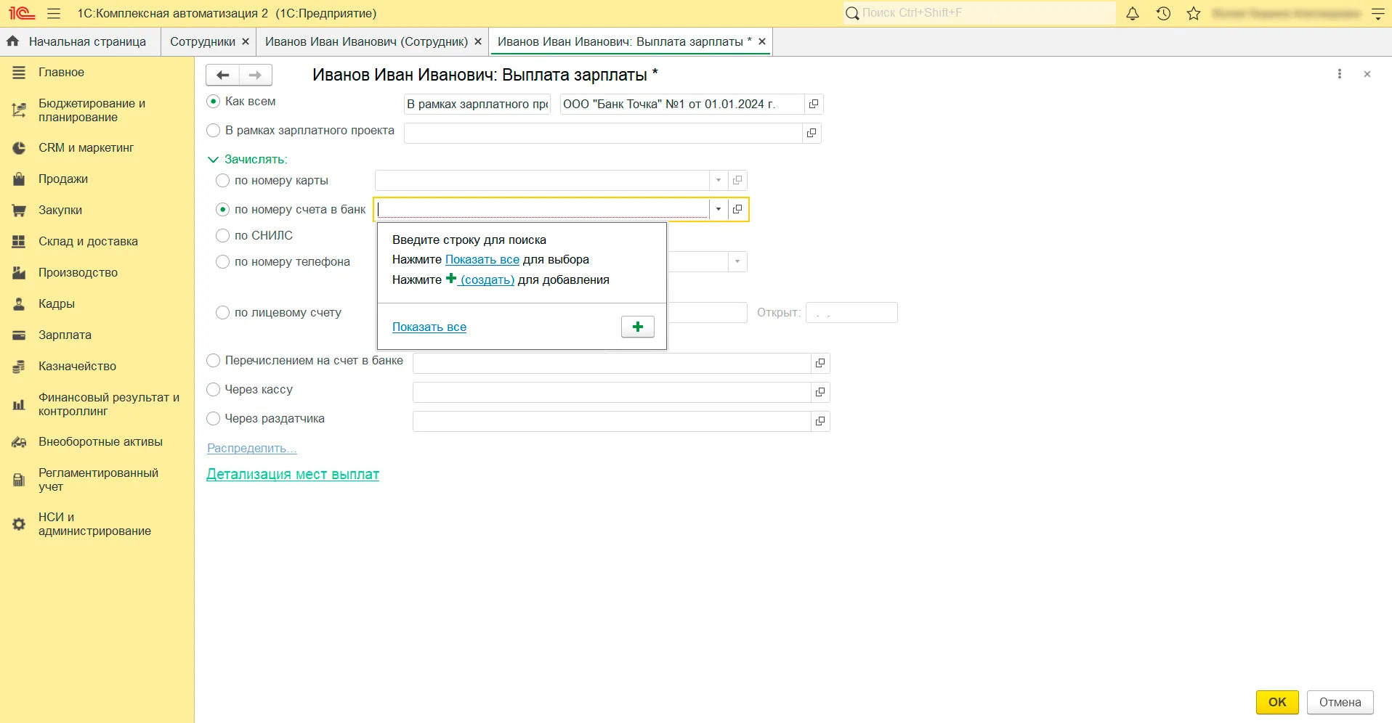Expand the bank account number dropdown
The width and height of the screenshot is (1392, 723).
(718, 209)
